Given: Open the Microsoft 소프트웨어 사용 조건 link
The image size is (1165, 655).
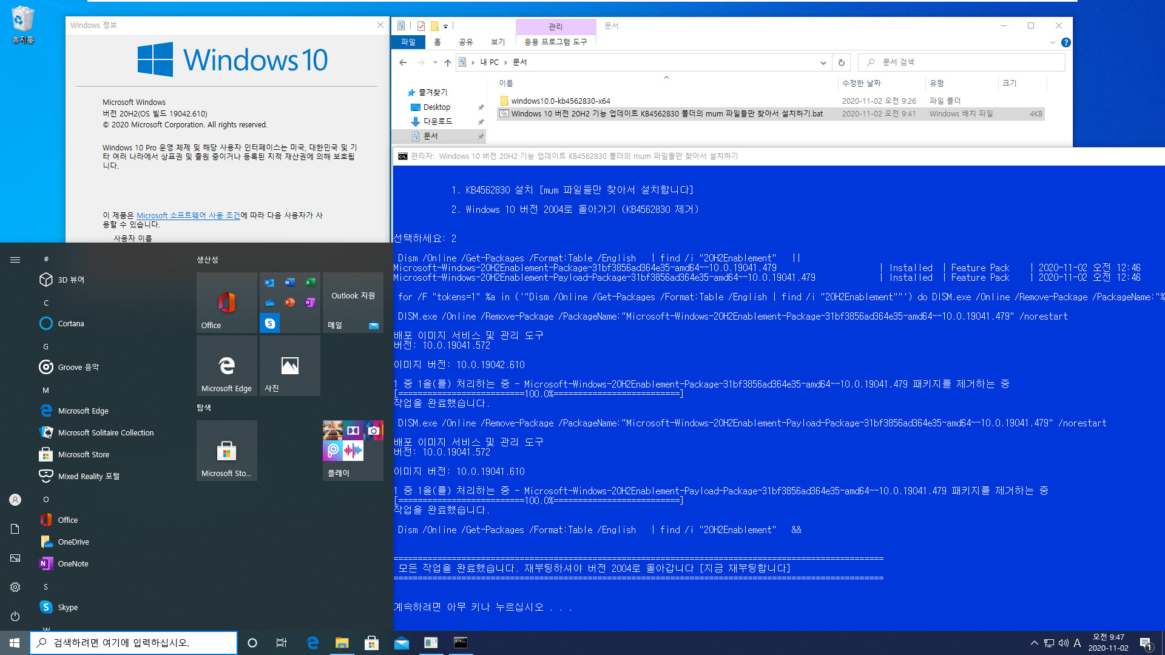Looking at the screenshot, I should click(x=188, y=215).
